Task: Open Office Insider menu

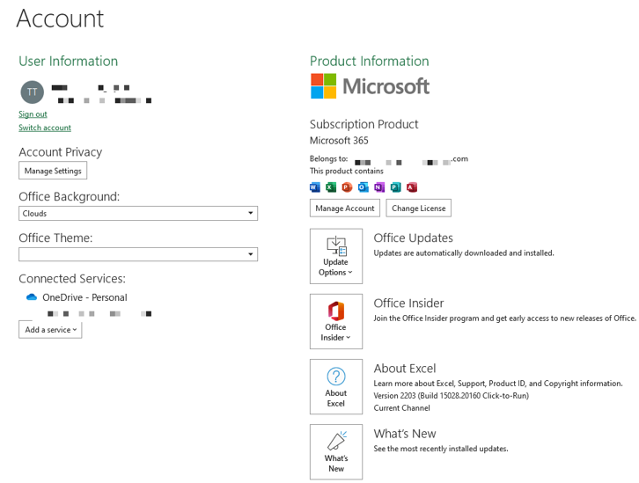Action: [x=336, y=321]
